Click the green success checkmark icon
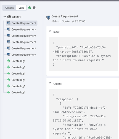 (x=30, y=8)
